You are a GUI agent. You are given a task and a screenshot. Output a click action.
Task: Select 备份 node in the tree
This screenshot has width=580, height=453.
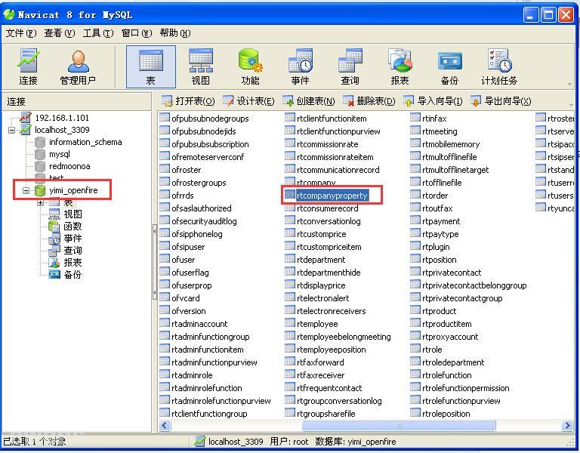tap(72, 275)
